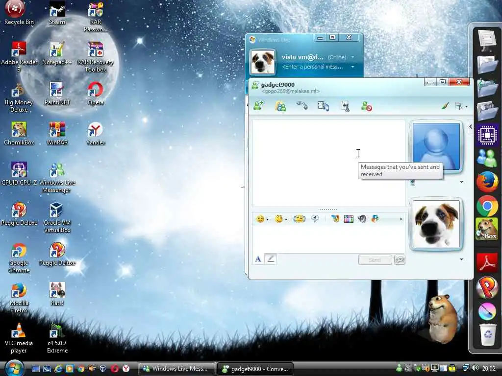Start a phone call with gadget9000

pos(301,106)
